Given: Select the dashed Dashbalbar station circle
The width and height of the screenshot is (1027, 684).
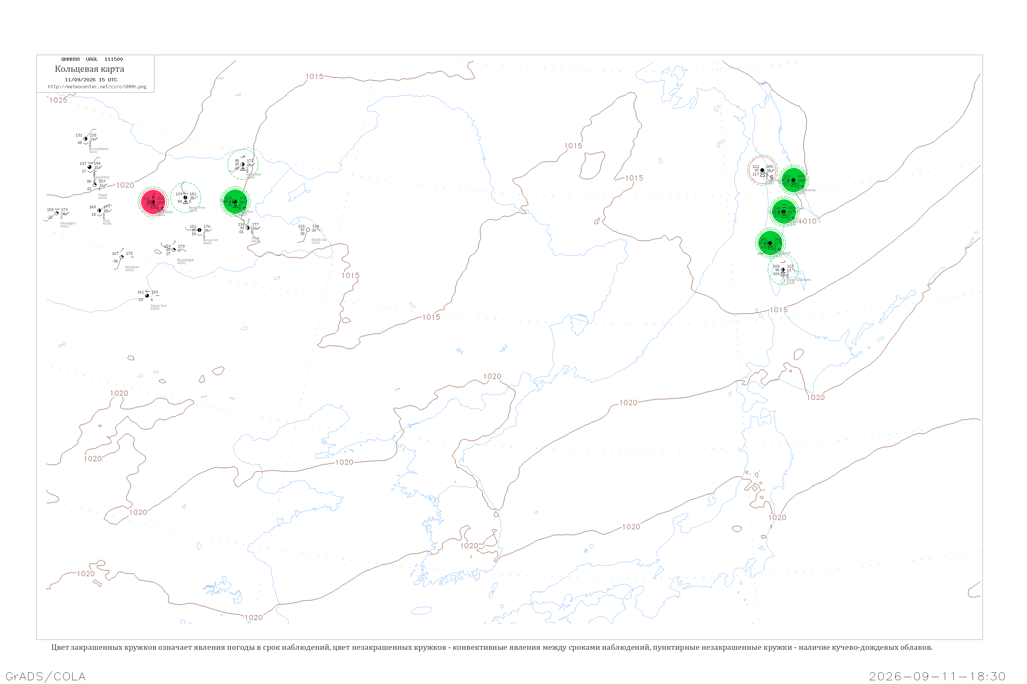Looking at the screenshot, I should (243, 165).
